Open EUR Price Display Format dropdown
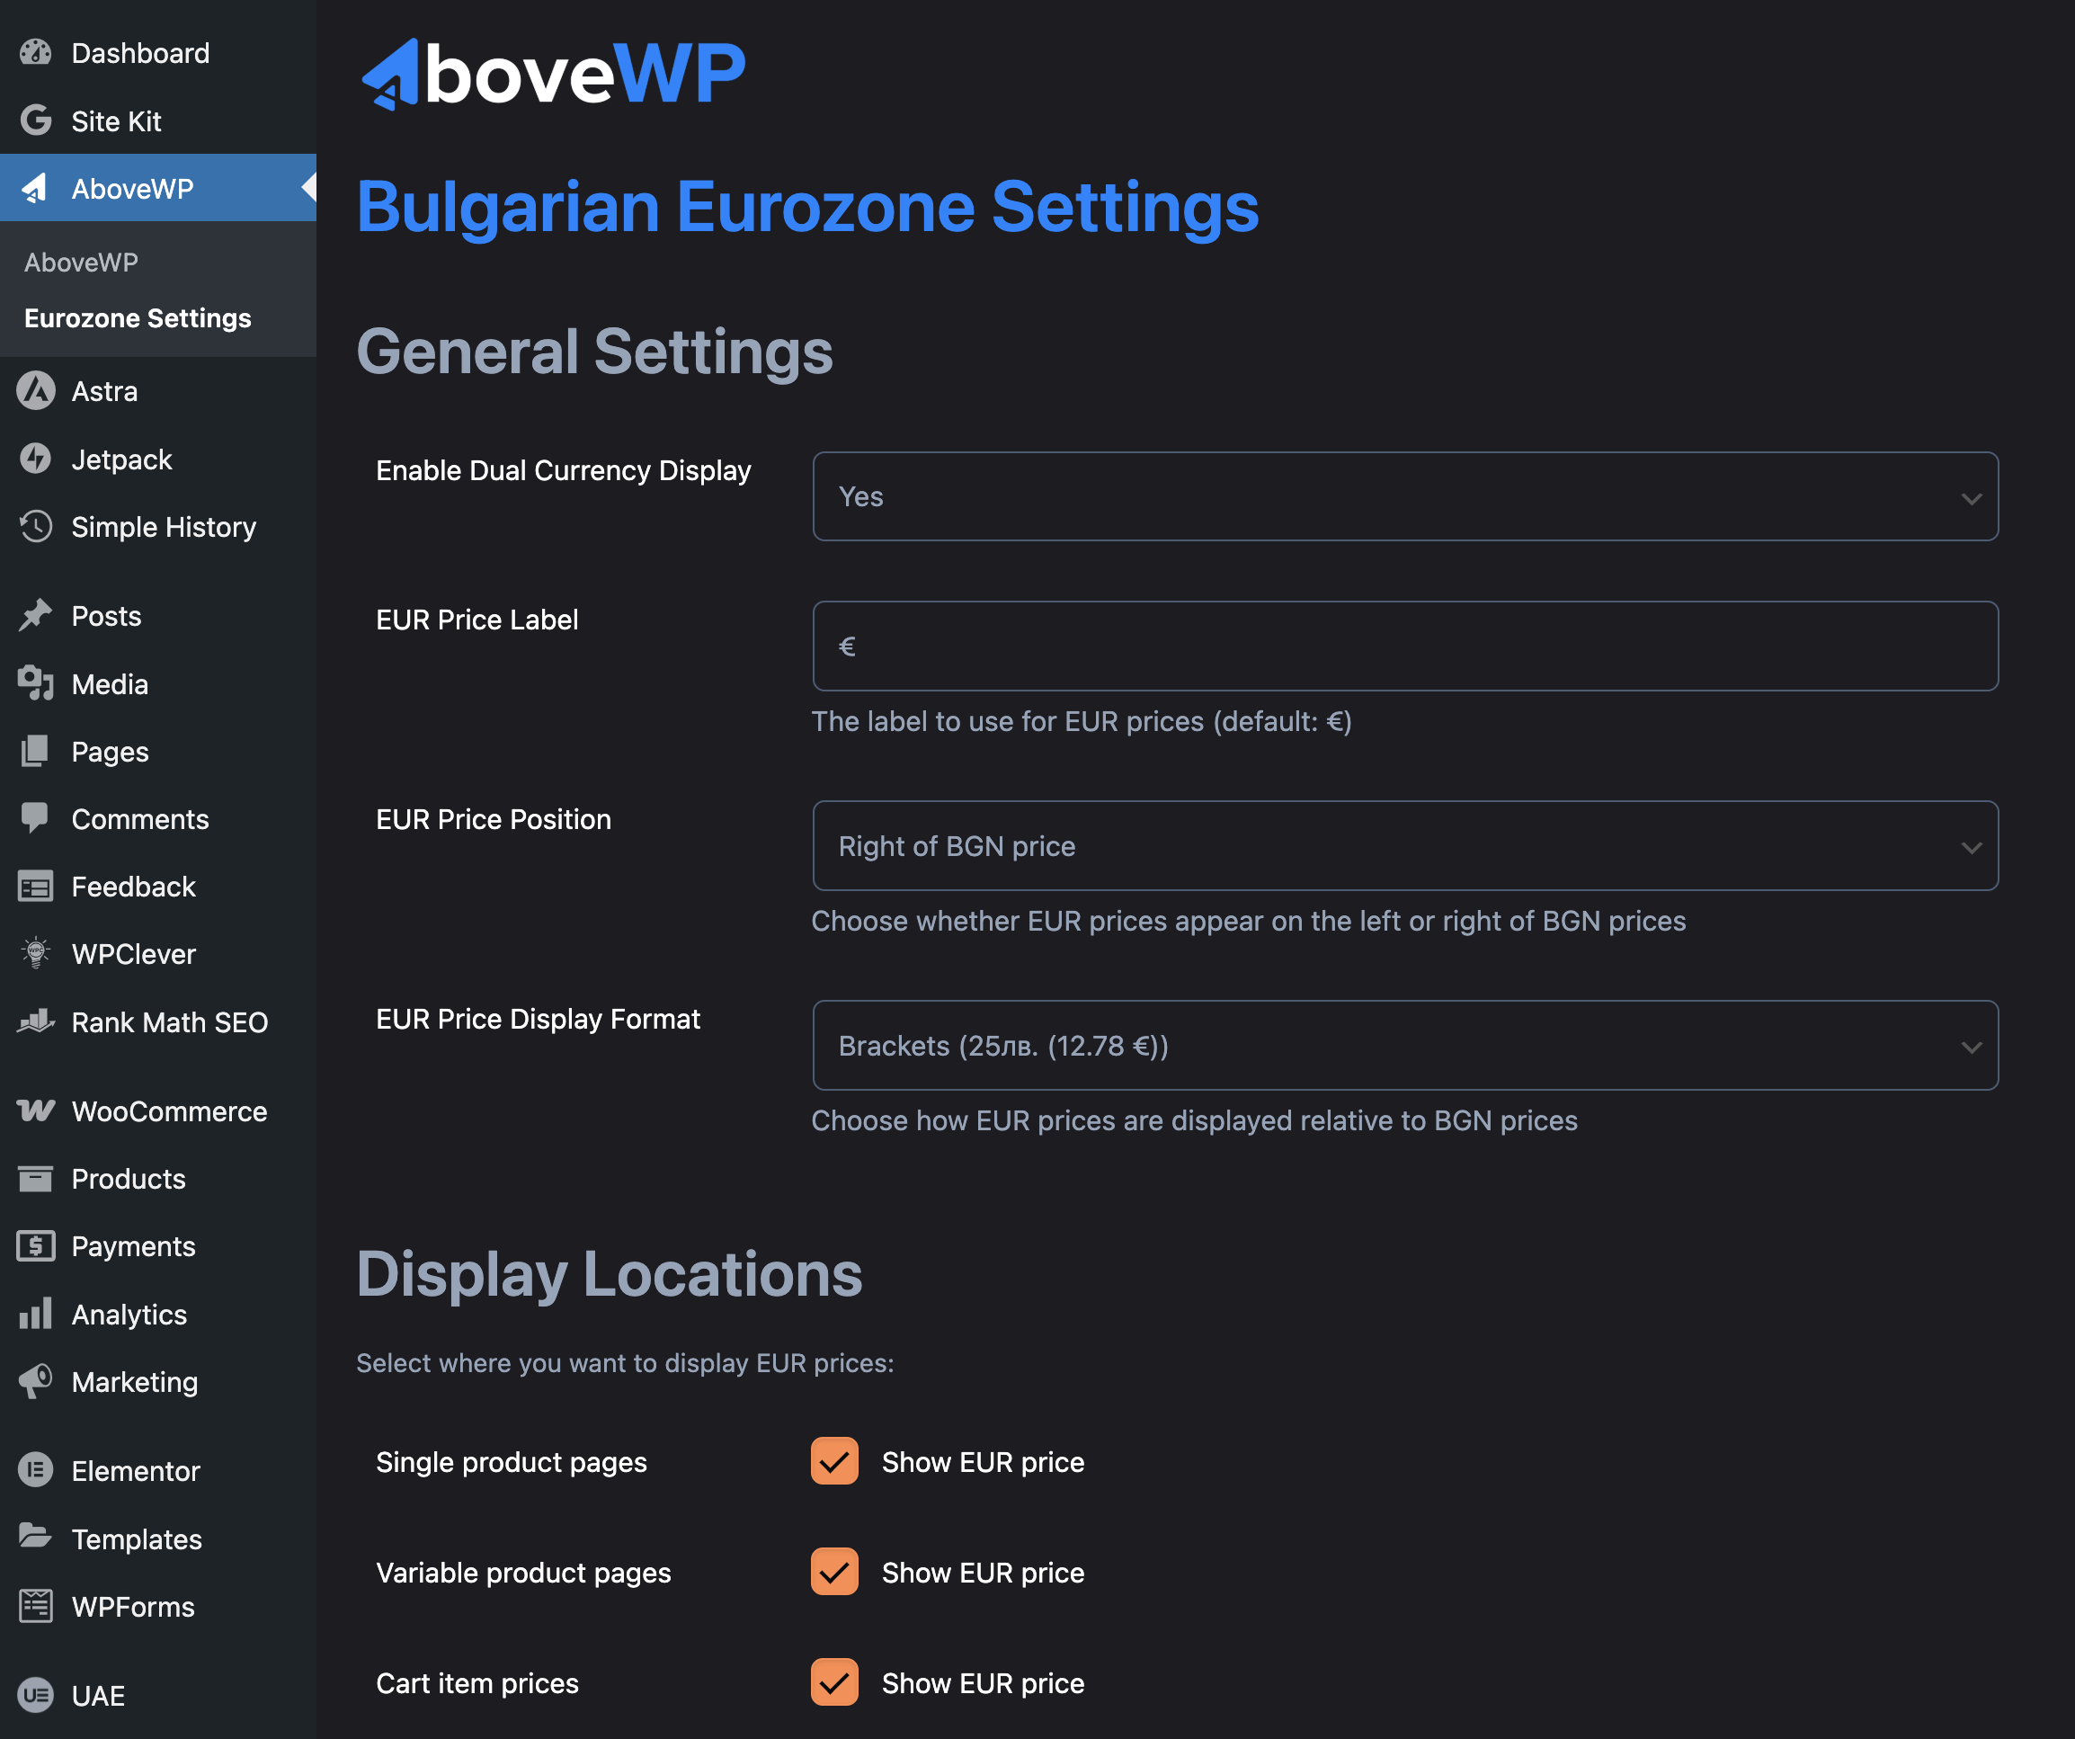This screenshot has width=2075, height=1739. 1405,1046
